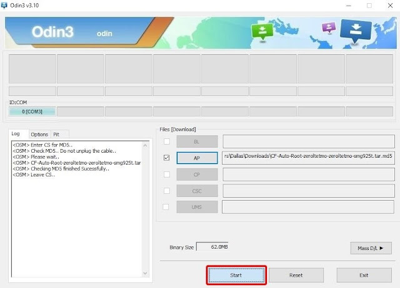Viewport: 400px width, 288px height.
Task: Uncheck the AP file checkbox
Action: pyautogui.click(x=167, y=158)
